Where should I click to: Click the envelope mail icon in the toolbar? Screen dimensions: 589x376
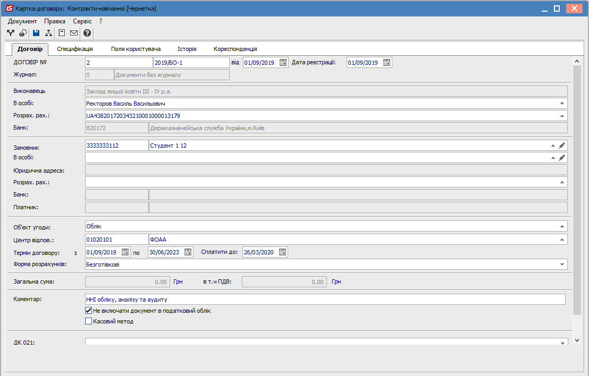[x=74, y=33]
